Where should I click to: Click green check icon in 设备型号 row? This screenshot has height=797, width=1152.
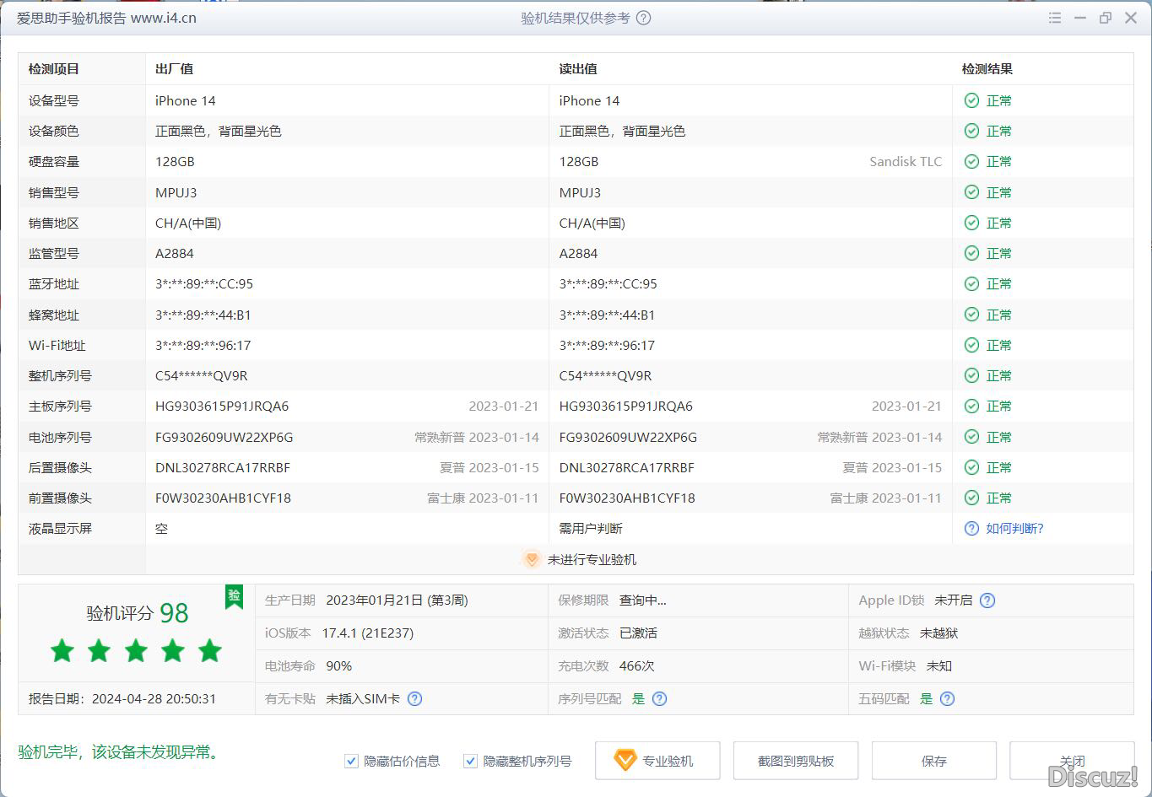971,100
